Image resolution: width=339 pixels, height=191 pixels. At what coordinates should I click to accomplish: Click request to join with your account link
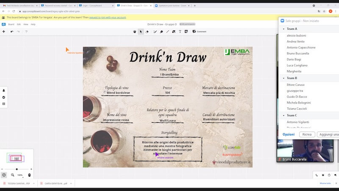[x=108, y=17]
